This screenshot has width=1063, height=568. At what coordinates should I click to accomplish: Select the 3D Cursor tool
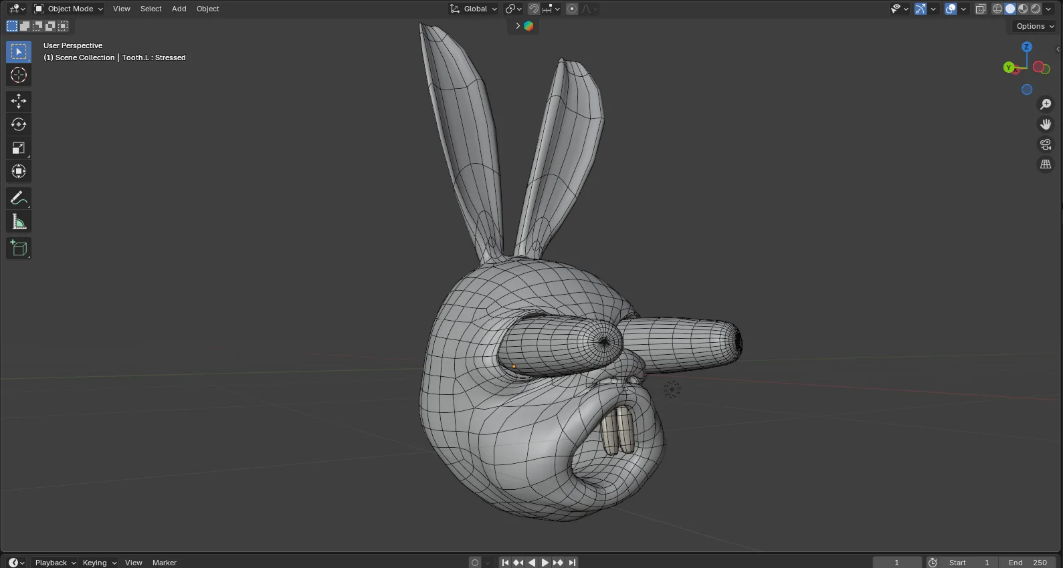(x=19, y=75)
